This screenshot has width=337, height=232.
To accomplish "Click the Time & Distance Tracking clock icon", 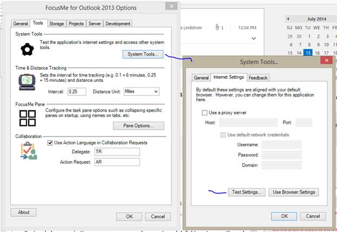I will pyautogui.click(x=27, y=82).
